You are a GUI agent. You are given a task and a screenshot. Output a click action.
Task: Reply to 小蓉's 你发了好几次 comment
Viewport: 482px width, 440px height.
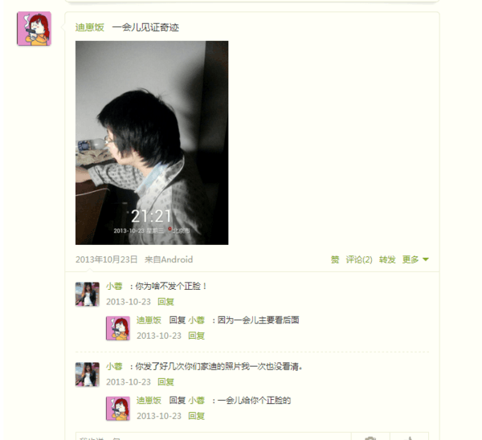pyautogui.click(x=165, y=382)
